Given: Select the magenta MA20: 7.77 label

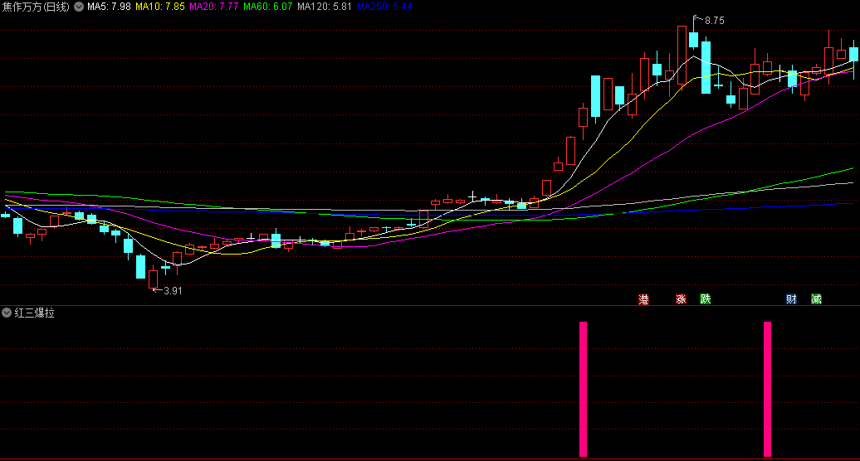Looking at the screenshot, I should pyautogui.click(x=214, y=7).
